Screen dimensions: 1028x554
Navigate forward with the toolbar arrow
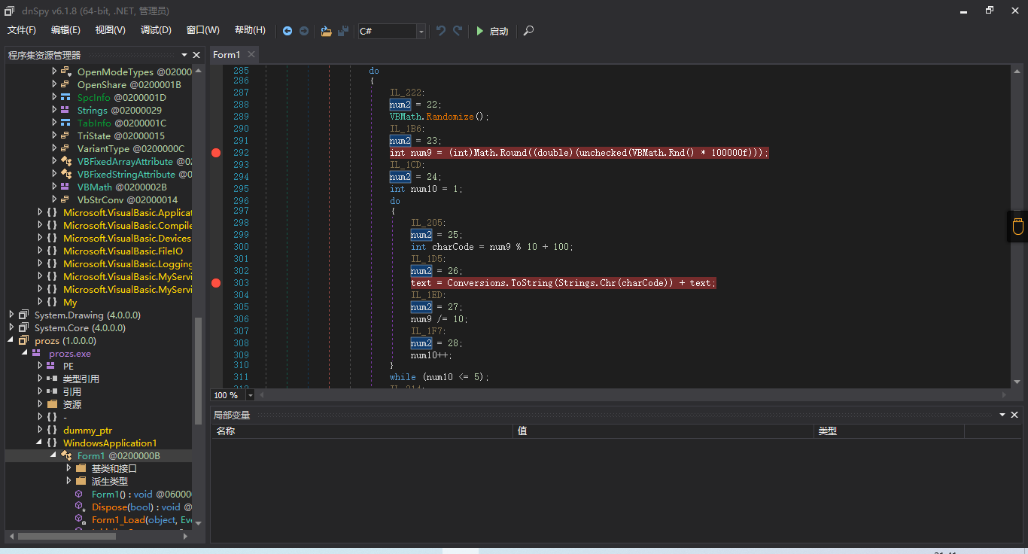[304, 31]
